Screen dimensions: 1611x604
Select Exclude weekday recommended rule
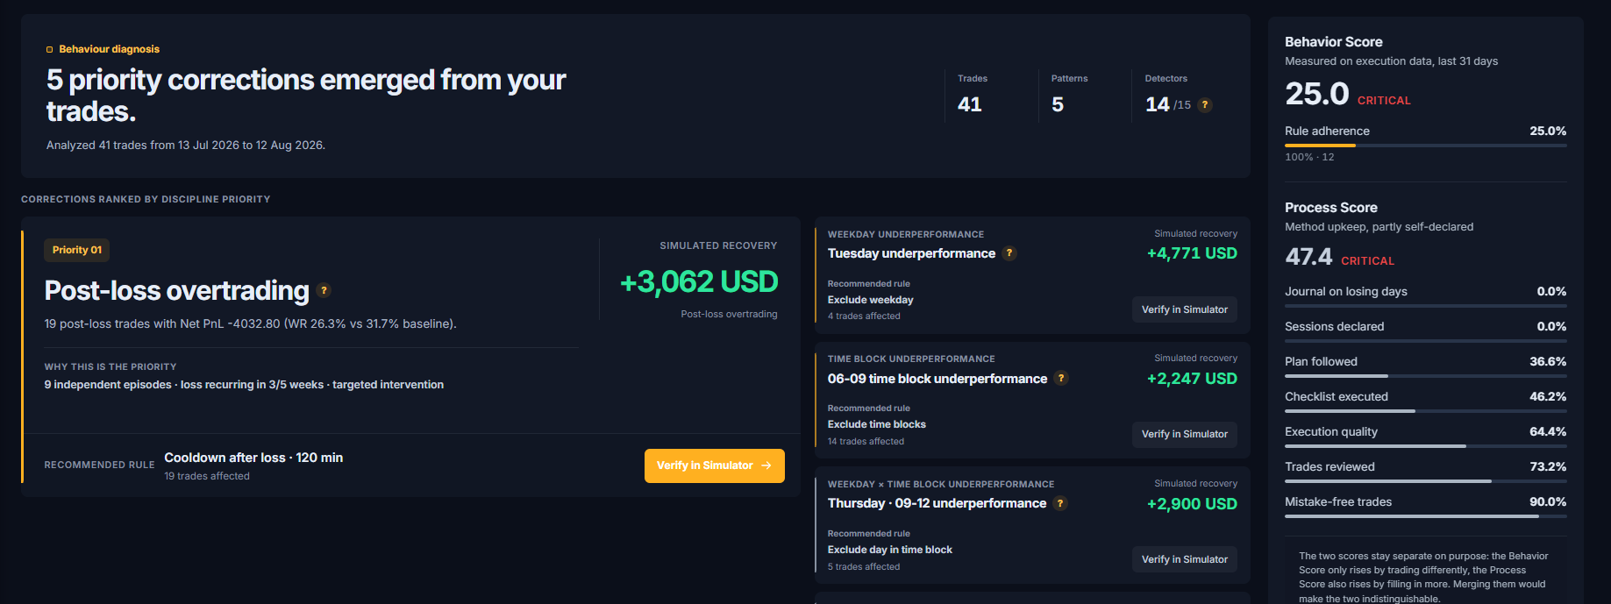870,300
